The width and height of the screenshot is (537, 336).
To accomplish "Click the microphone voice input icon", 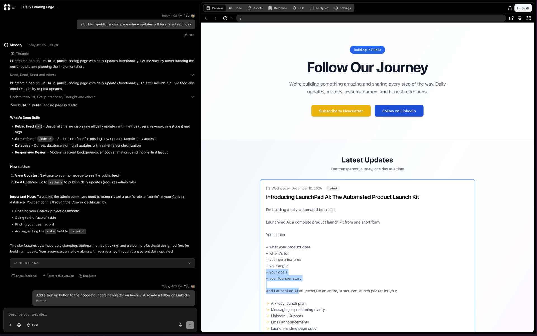I will 180,325.
